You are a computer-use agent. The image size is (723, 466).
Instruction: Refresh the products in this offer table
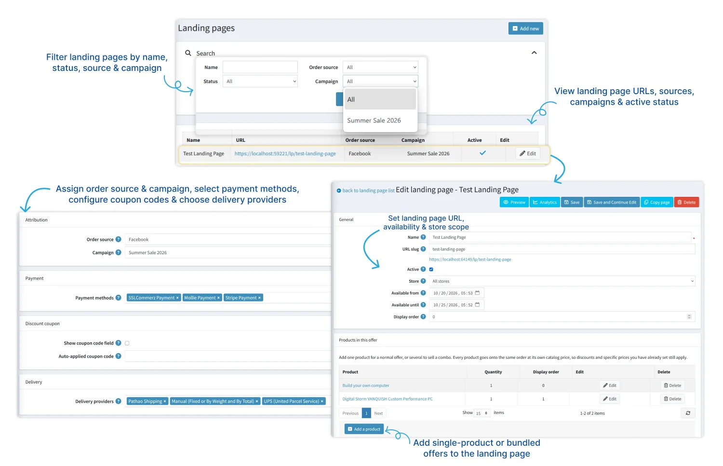[x=688, y=413]
